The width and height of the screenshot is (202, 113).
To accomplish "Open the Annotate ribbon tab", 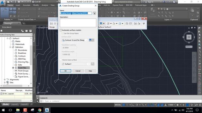I will (27, 5).
